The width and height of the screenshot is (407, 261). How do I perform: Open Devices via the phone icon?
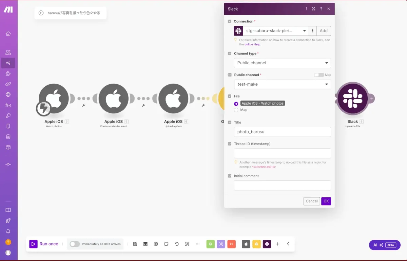(8, 126)
